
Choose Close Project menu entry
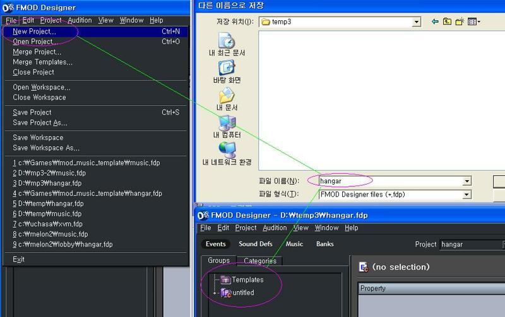click(96, 72)
